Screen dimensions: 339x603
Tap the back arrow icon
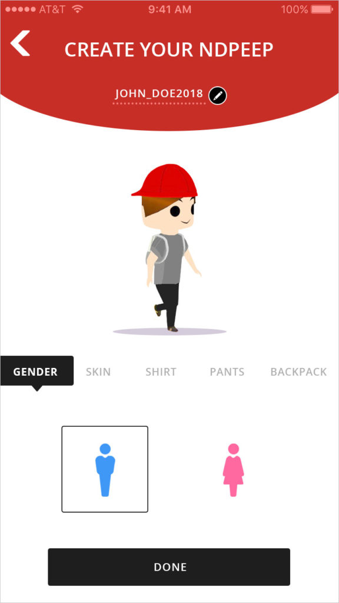pos(20,43)
